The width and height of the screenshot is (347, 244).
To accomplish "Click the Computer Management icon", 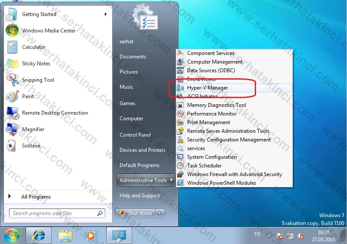I will point(180,62).
